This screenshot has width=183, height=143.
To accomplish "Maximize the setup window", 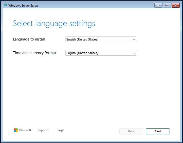I will coord(167,5).
